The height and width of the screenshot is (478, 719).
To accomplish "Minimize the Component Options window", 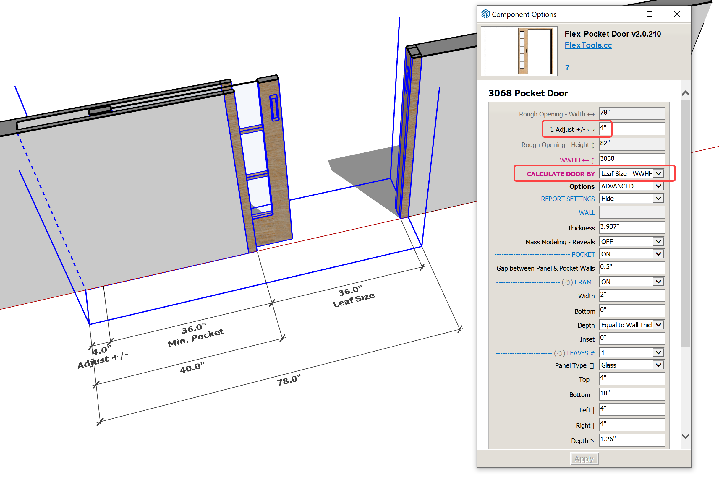I will coord(623,14).
